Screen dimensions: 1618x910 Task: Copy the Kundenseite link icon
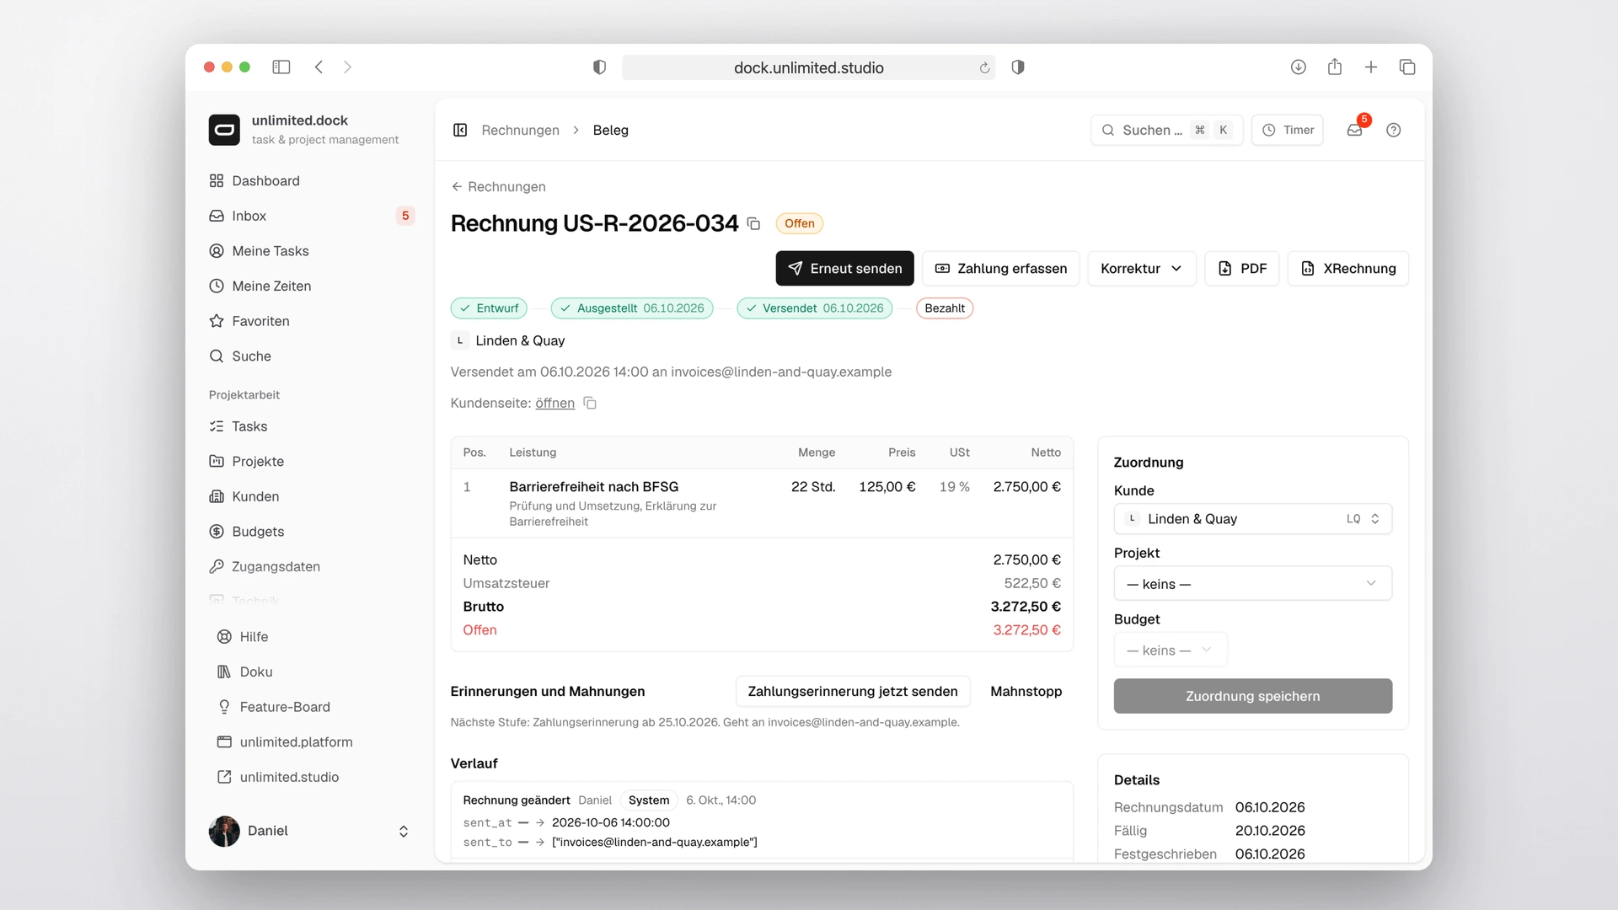(590, 403)
